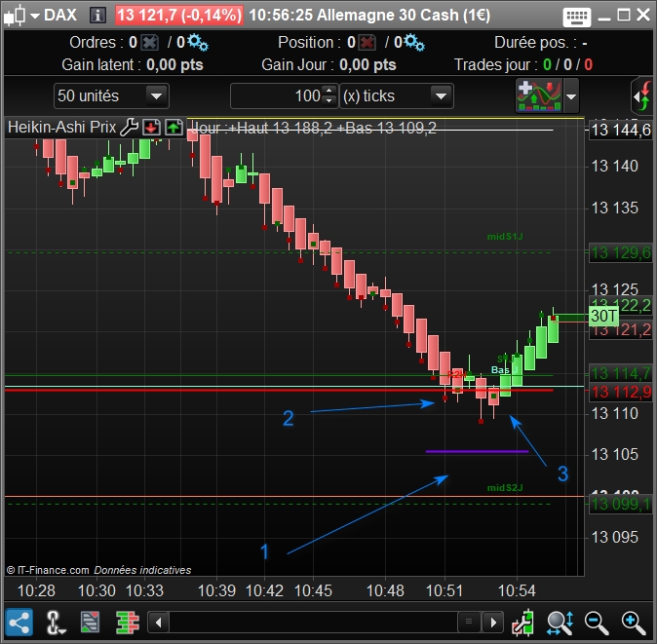Open the on-screen keyboard shortcuts icon
The width and height of the screenshot is (657, 644).
click(x=577, y=17)
